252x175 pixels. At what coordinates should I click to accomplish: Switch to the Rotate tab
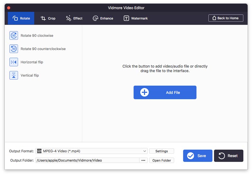pos(21,18)
